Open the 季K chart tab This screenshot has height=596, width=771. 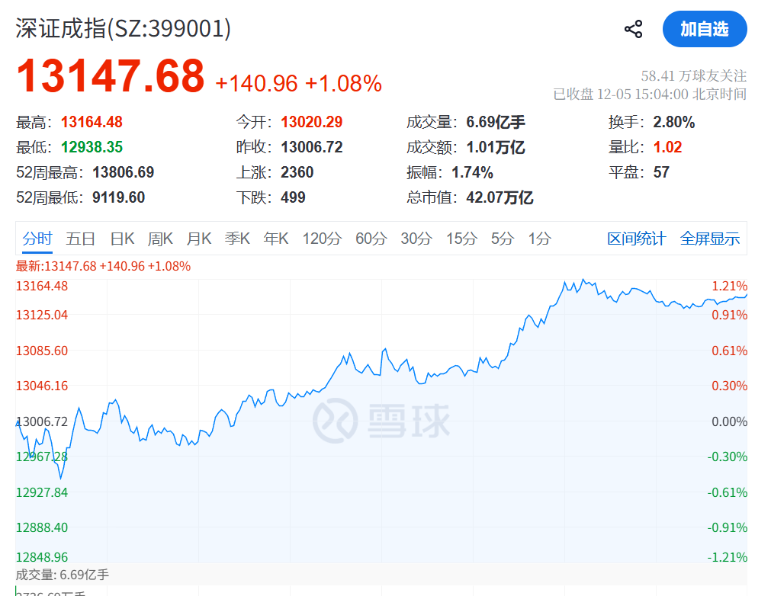coord(237,239)
